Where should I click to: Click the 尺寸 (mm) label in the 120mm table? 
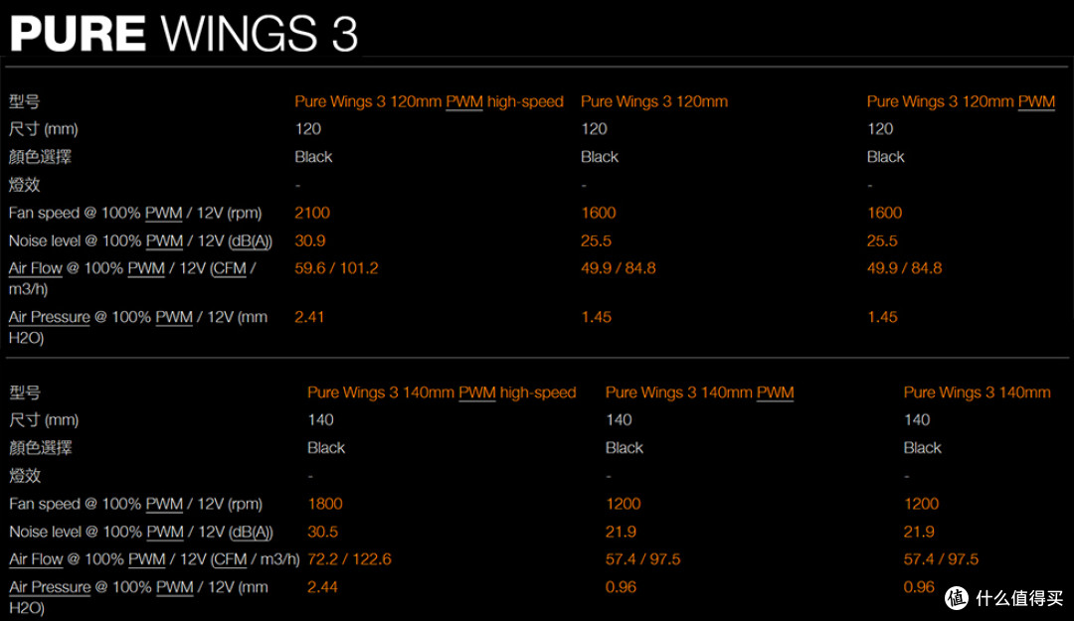click(x=43, y=129)
